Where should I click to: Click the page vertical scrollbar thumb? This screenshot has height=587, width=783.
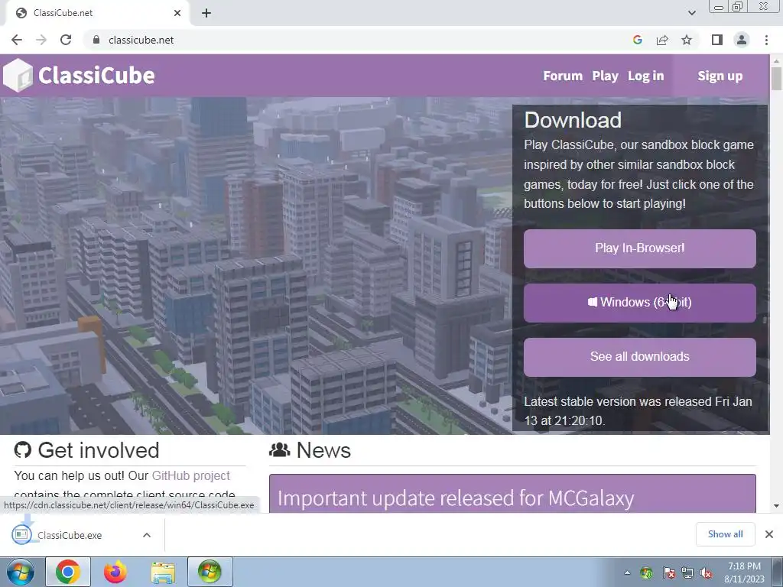776,79
